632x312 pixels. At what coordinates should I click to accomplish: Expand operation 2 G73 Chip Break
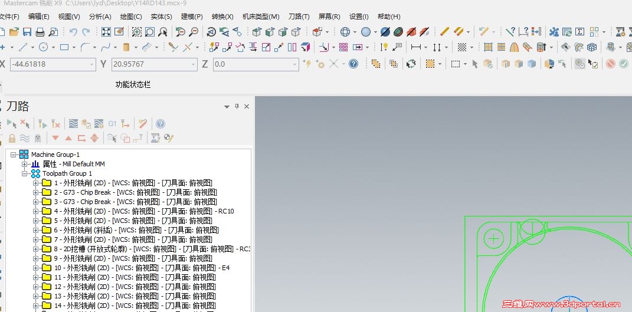click(36, 192)
